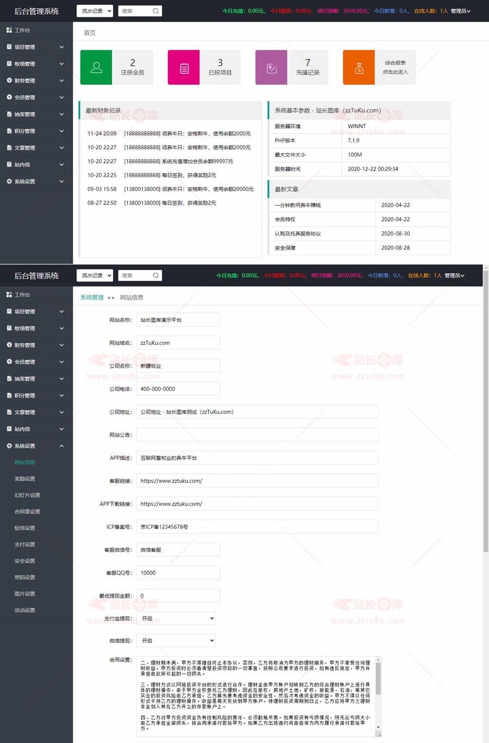Expand 项目管理 chevron in 首页 screen sidebar

pos(61,47)
